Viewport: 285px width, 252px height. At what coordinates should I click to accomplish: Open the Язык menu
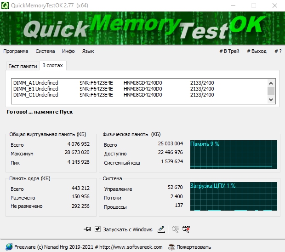pyautogui.click(x=88, y=51)
